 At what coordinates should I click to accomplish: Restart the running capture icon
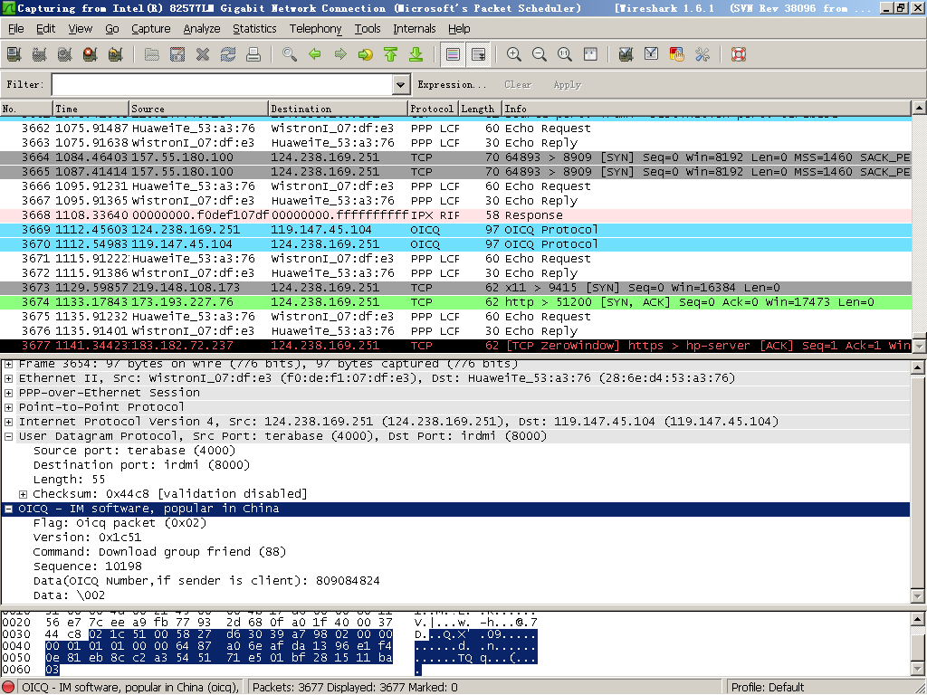116,54
